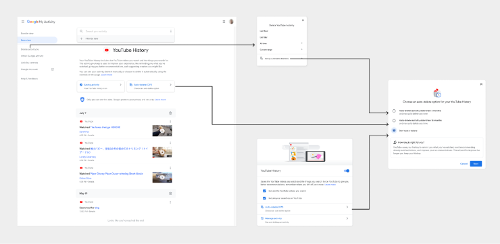Toggle the YouTube History switch
Viewport: 500px width, 244px height.
click(x=347, y=171)
